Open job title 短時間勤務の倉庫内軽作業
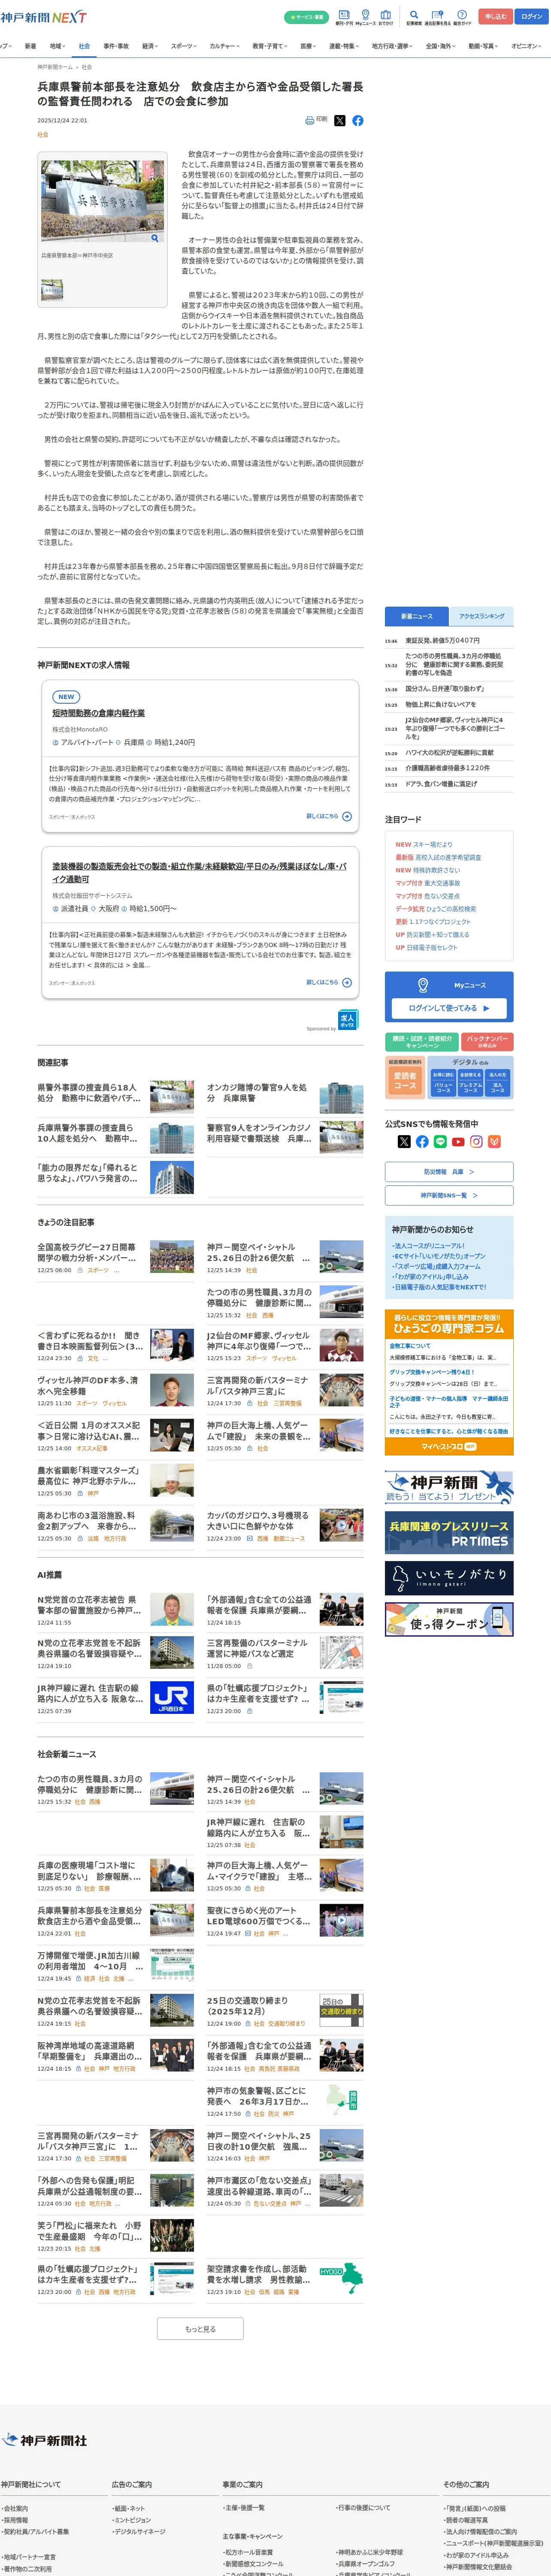Image resolution: width=551 pixels, height=2576 pixels. [99, 713]
